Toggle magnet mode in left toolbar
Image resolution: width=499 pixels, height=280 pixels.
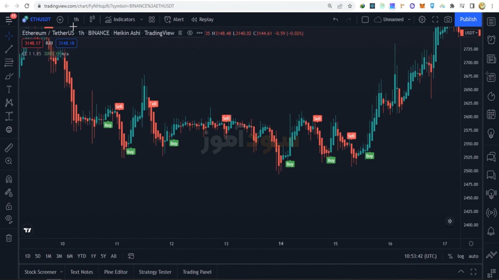tap(9, 179)
